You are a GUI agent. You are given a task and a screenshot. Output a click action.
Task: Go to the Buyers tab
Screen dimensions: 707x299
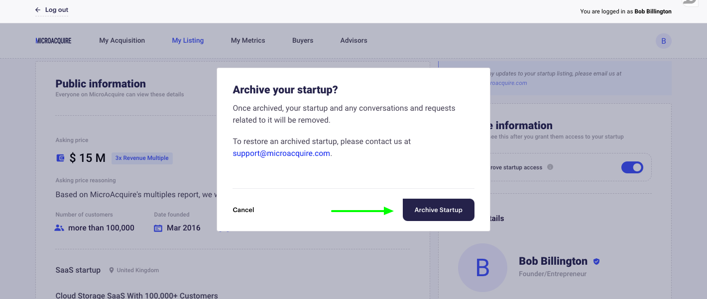point(303,41)
